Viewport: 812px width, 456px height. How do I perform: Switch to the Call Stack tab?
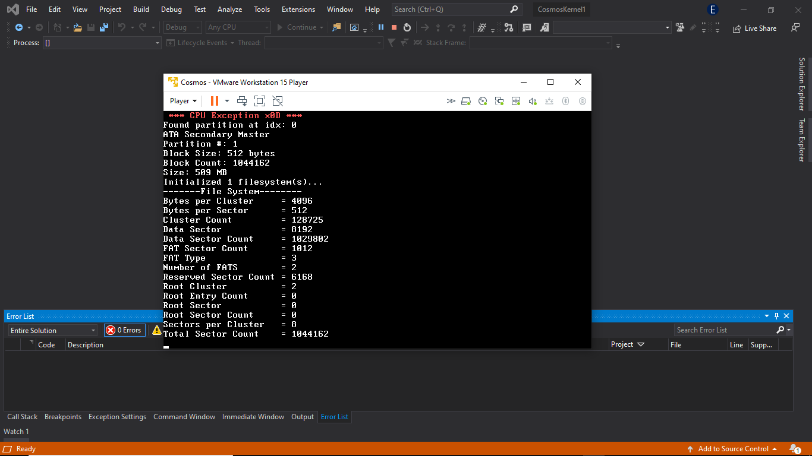point(22,417)
